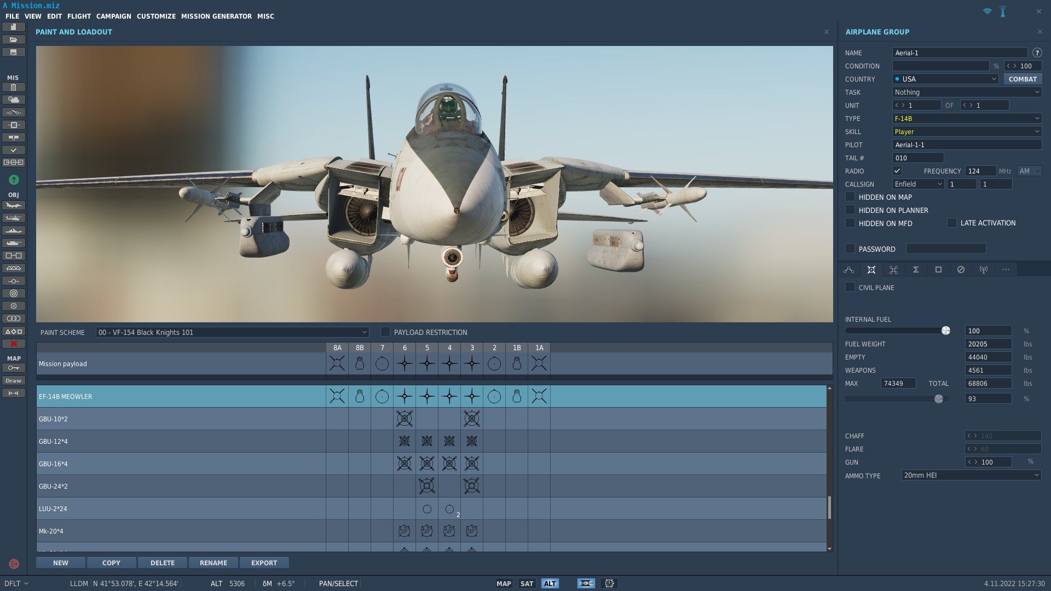The image size is (1051, 591).
Task: Open the summary sigma tab icon
Action: tap(916, 270)
